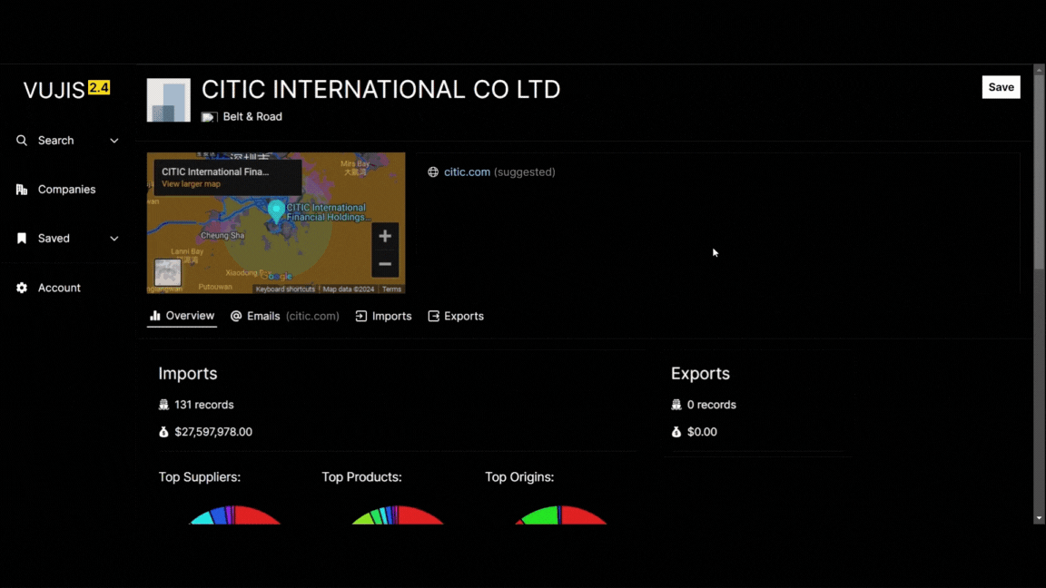Click the Top Suppliers pie chart
Image resolution: width=1046 pixels, height=588 pixels.
[235, 515]
